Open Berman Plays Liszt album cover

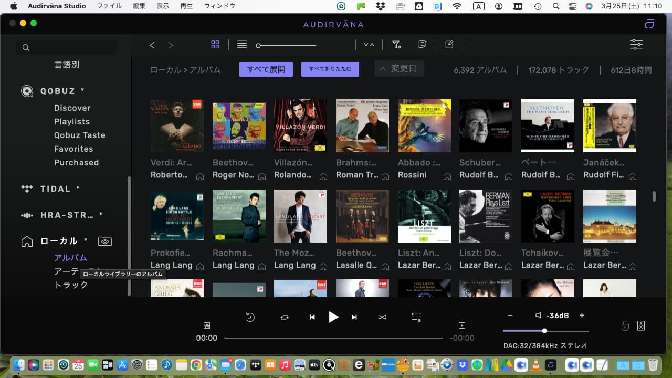coord(486,216)
